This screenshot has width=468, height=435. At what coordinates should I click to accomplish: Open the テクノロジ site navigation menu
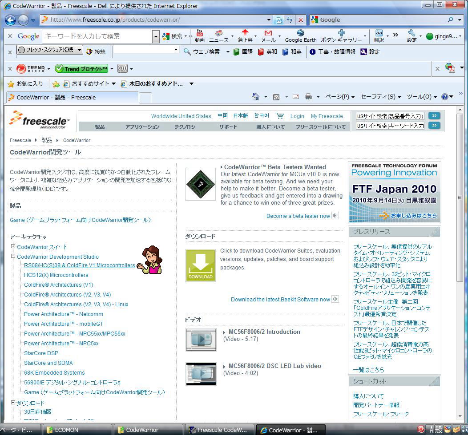[x=185, y=127]
